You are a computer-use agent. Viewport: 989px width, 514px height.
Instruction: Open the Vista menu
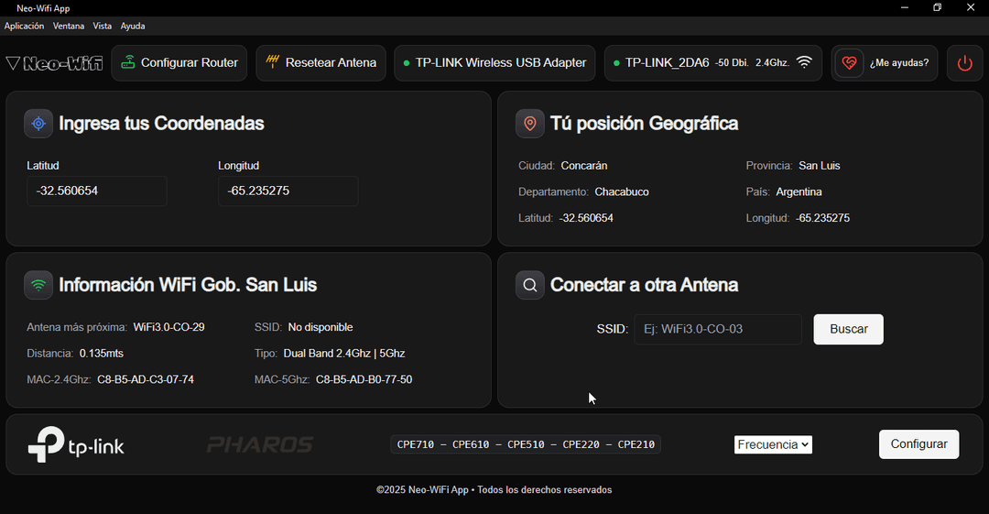click(x=103, y=26)
